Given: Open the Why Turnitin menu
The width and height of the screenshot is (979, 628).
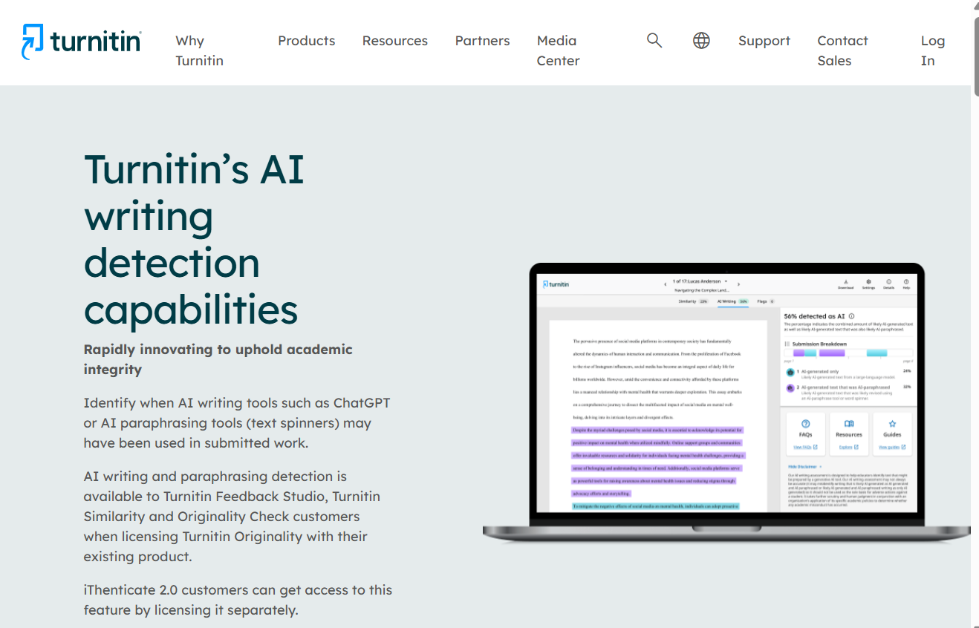Looking at the screenshot, I should [199, 50].
